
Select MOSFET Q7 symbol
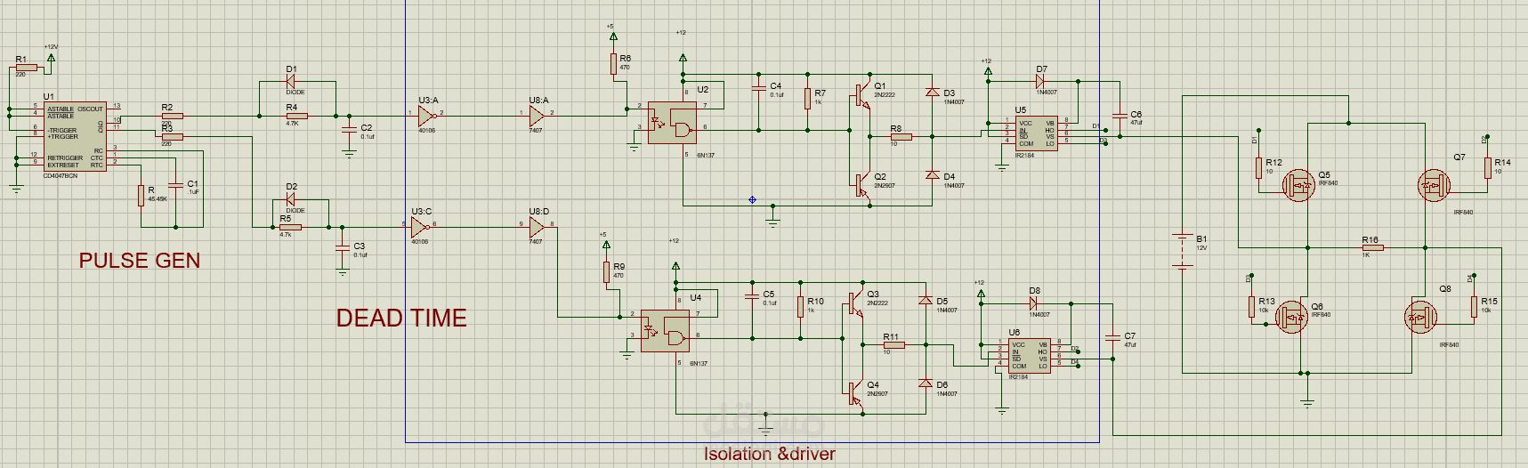coord(1433,185)
